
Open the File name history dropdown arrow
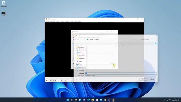[156, 73]
